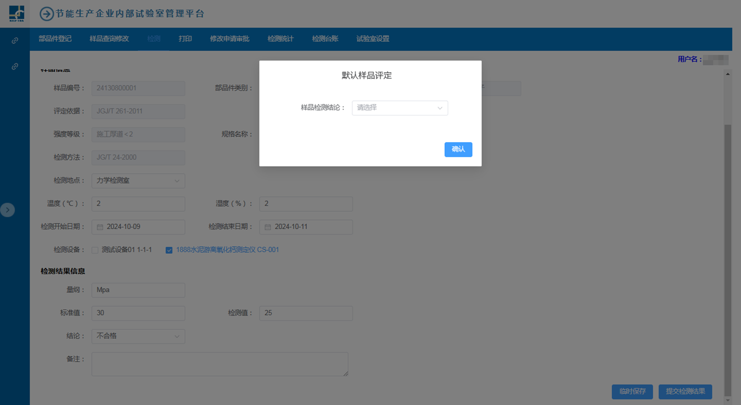Click the vertical scrollbar thumb on the right
The image size is (741, 405).
point(728,250)
